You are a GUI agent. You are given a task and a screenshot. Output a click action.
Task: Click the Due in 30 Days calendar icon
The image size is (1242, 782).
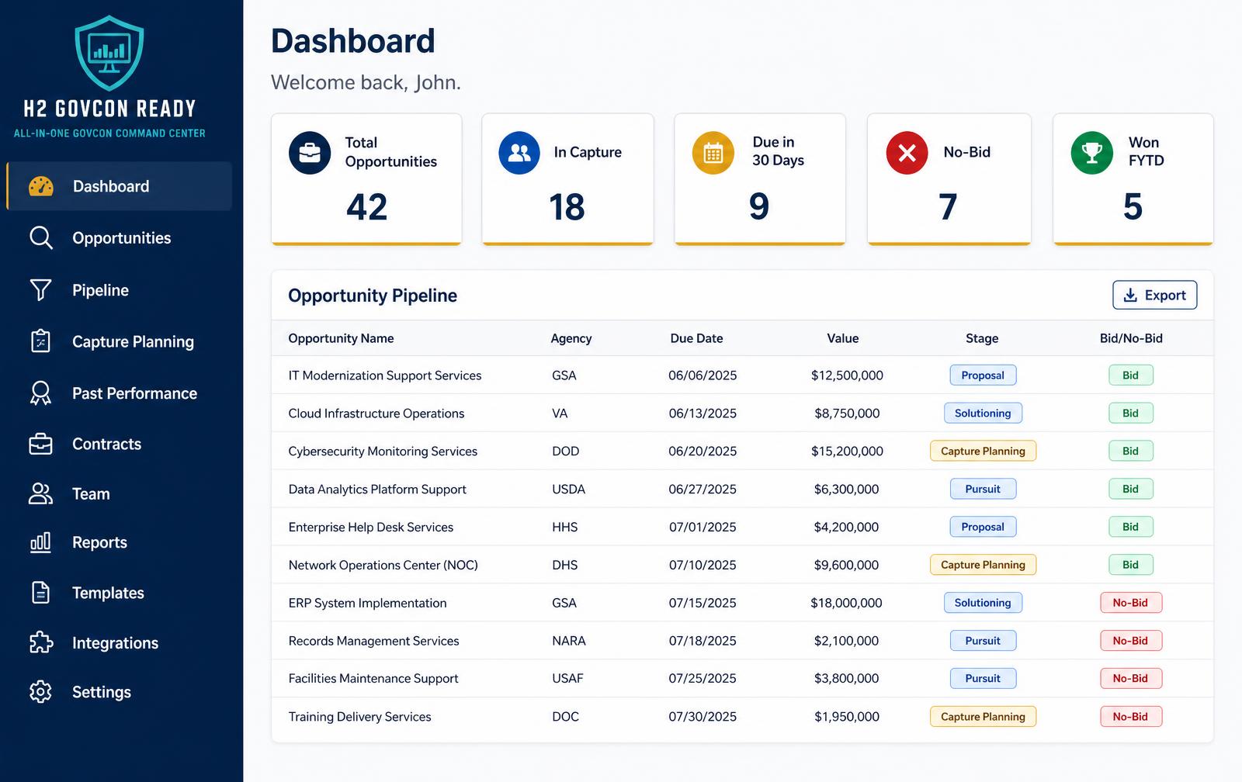click(x=713, y=153)
